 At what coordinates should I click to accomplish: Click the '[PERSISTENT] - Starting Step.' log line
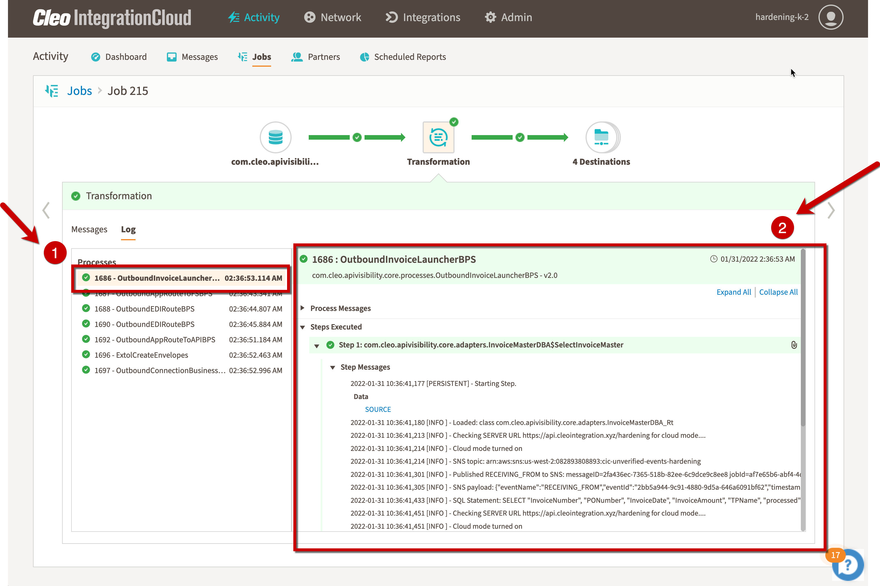(433, 383)
